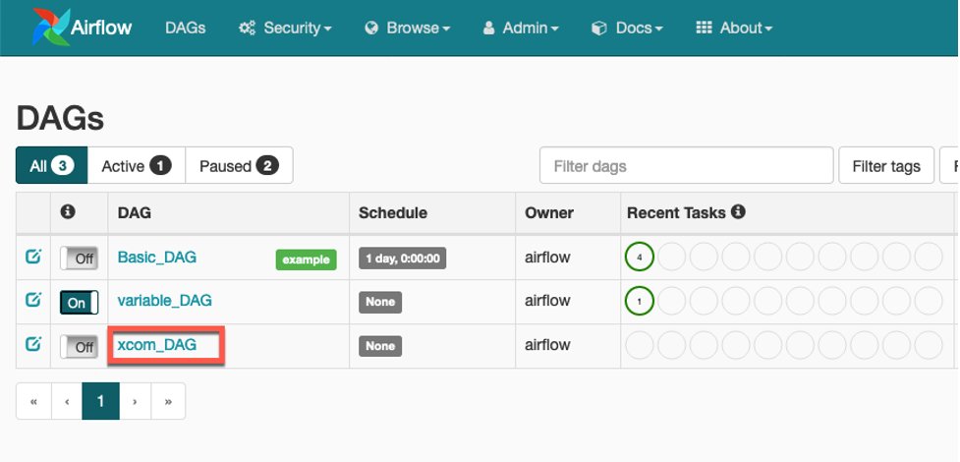
Task: Switch to the Active DAGs tab
Action: 137,166
